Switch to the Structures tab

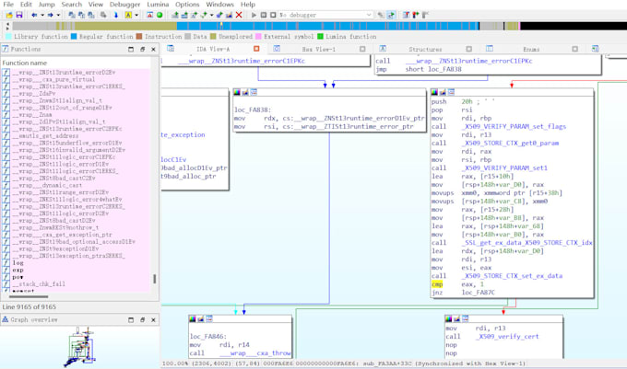tap(425, 49)
